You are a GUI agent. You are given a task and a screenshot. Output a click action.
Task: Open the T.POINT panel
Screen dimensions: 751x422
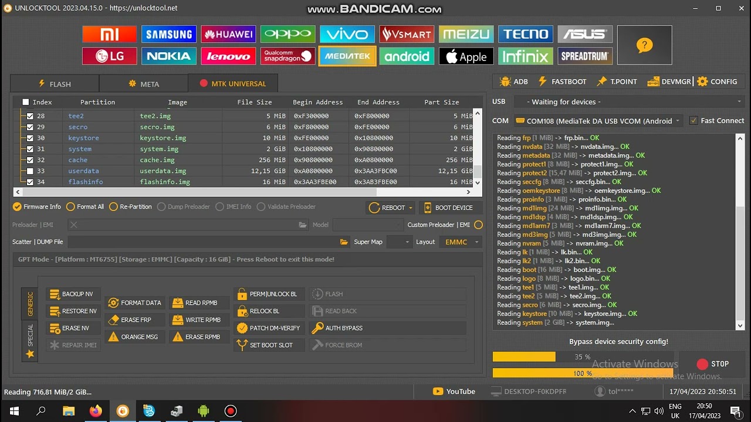(x=617, y=81)
